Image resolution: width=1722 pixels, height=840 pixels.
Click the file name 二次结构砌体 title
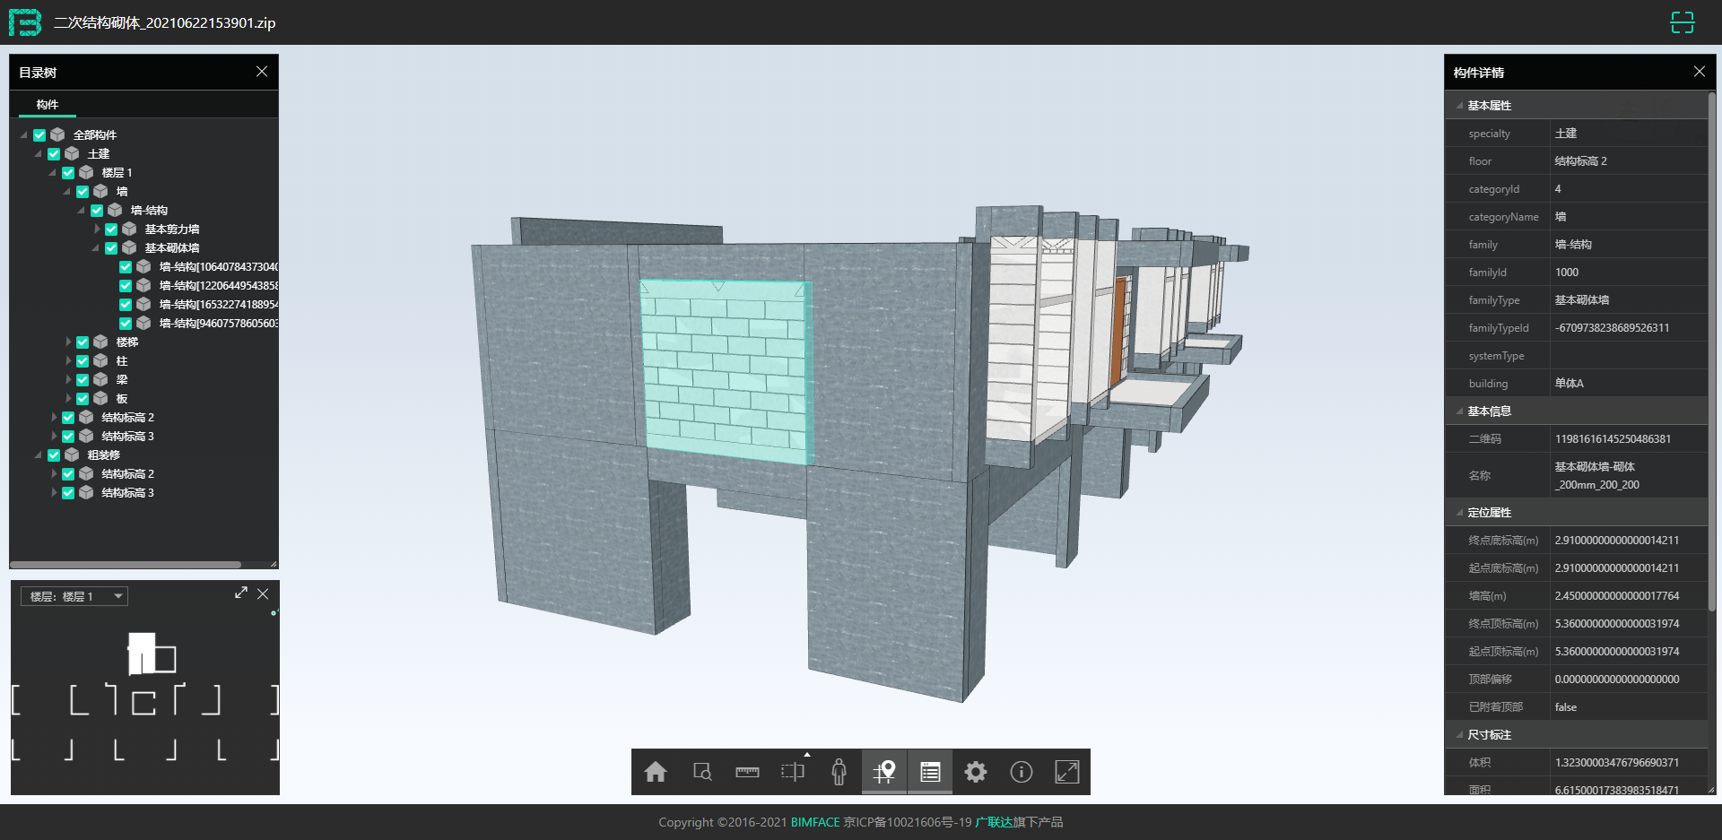tap(164, 22)
